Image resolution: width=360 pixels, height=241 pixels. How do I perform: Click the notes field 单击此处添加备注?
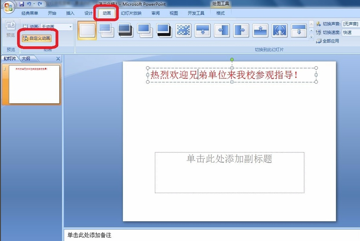coord(211,235)
